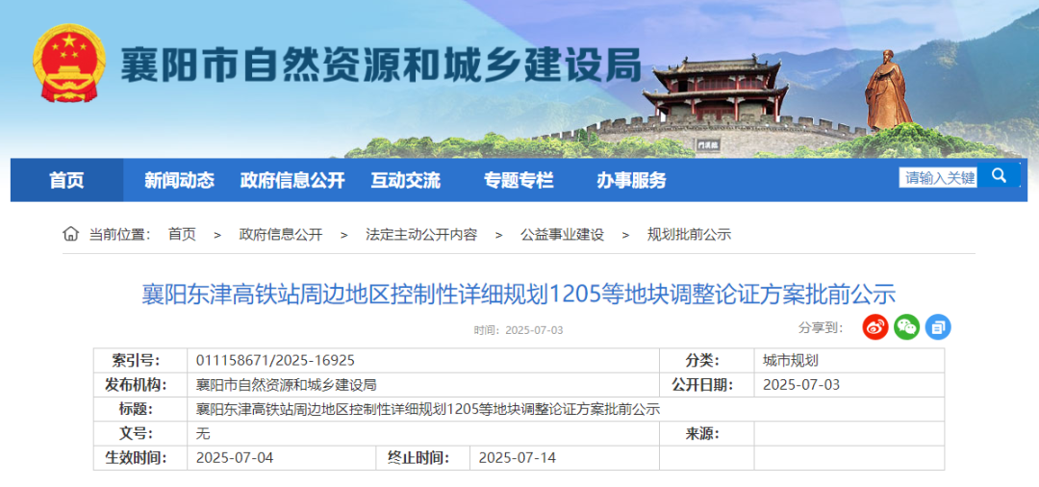This screenshot has width=1039, height=487.
Task: Click the end date 2025-07-14
Action: click(x=518, y=458)
